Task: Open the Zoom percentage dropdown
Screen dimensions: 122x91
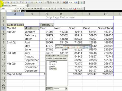Action: pyautogui.click(x=74, y=3)
